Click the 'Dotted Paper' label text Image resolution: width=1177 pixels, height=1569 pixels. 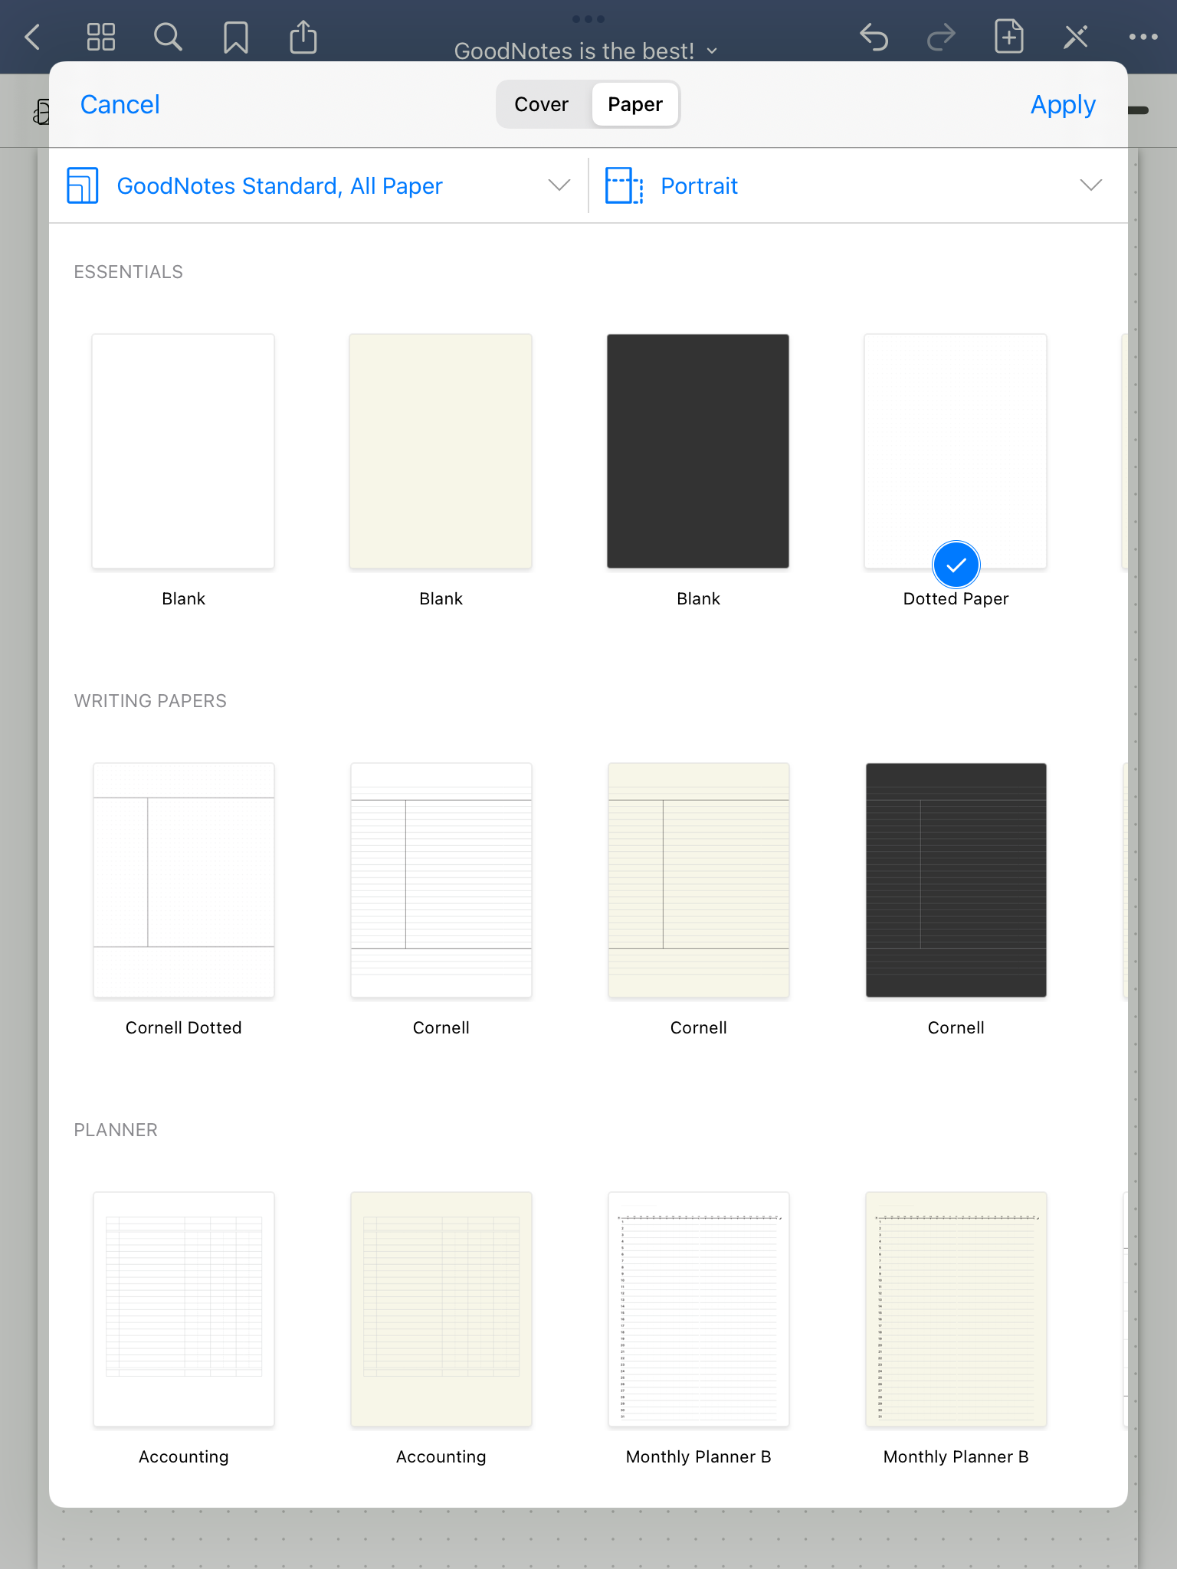(x=956, y=598)
